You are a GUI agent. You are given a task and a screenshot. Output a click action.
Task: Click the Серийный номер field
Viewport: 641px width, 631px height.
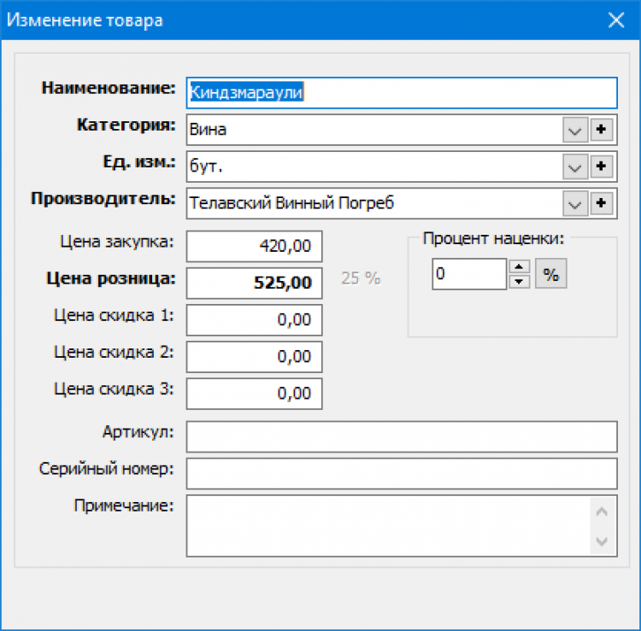tap(402, 473)
